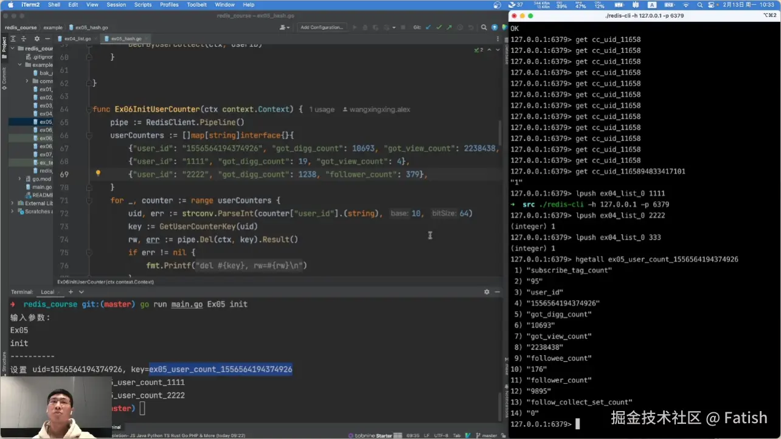The image size is (781, 439).
Task: Click the terminal panel settings gear
Action: (x=487, y=292)
